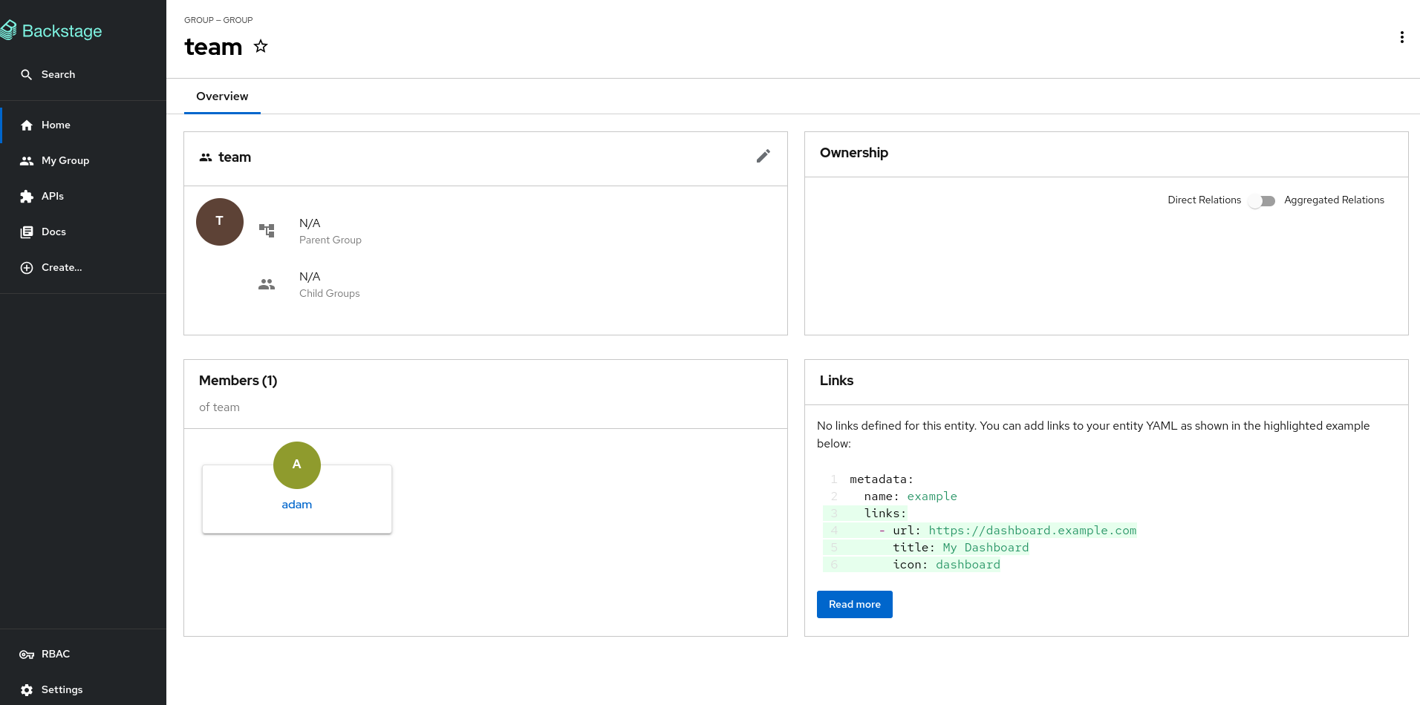The height and width of the screenshot is (705, 1420).
Task: Click the Backstage logo
Action: point(52,31)
